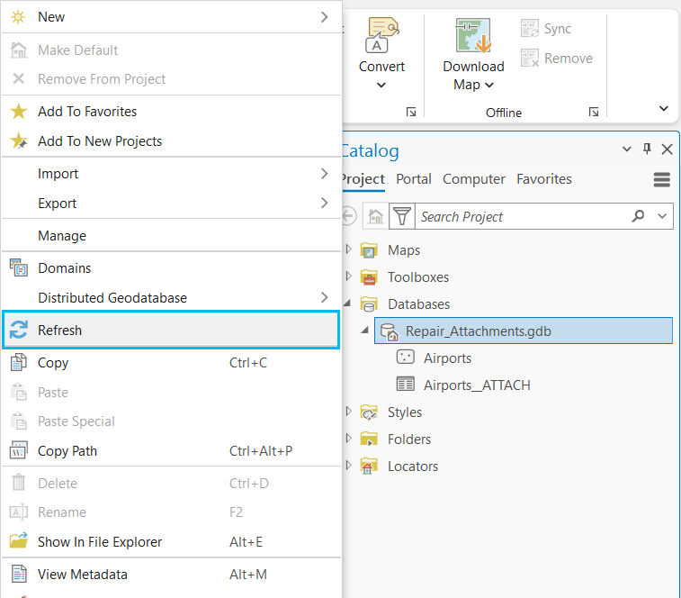Click the New sun icon
The width and height of the screenshot is (681, 598).
point(18,17)
